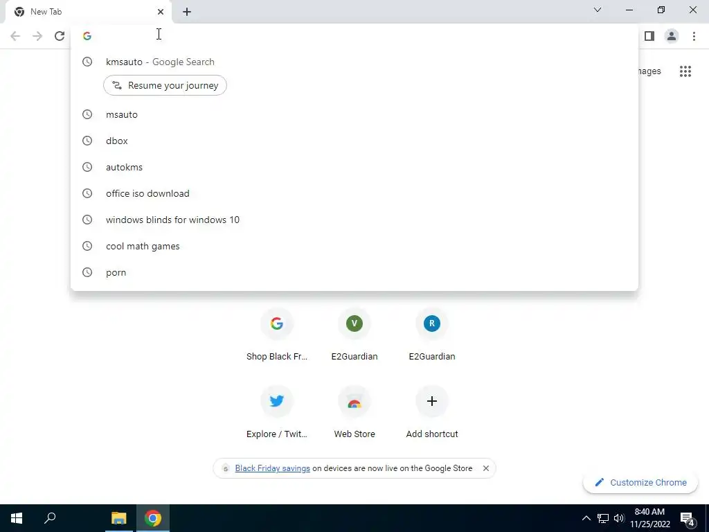This screenshot has width=709, height=532.
Task: Open the volume tray icon
Action: 619,518
